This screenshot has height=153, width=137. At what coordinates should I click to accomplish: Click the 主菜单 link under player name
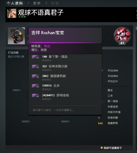pos(22,17)
